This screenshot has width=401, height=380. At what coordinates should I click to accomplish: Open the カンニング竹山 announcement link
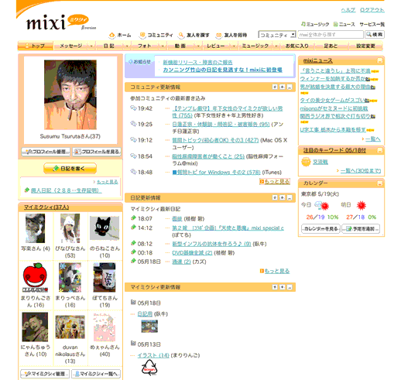point(222,70)
